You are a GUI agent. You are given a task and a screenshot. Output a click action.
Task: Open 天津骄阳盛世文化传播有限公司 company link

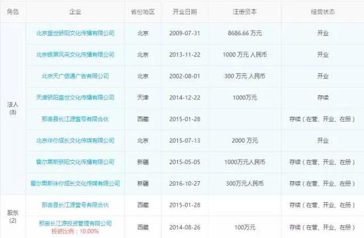(75, 97)
